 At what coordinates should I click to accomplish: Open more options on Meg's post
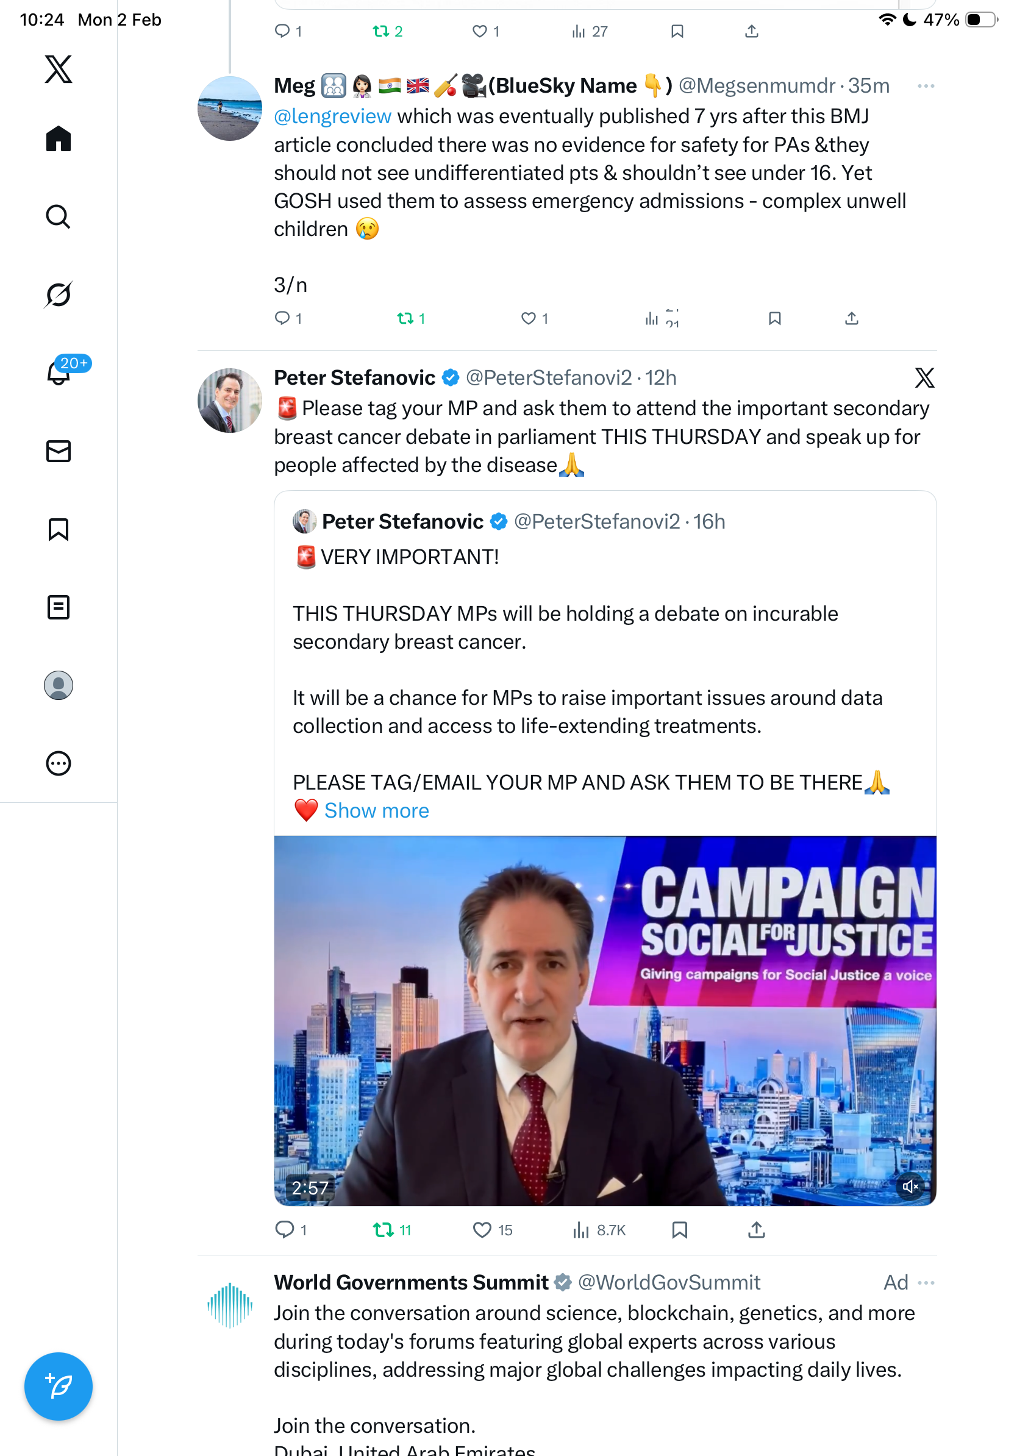tap(926, 86)
